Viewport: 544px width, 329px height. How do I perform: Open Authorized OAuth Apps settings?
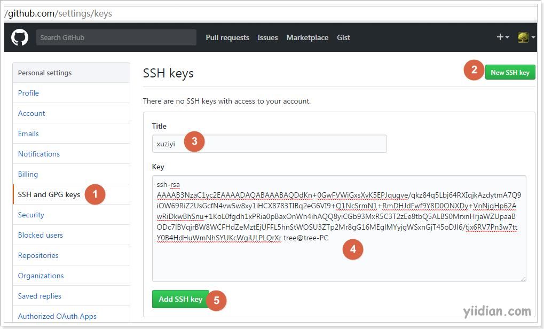coord(71,316)
